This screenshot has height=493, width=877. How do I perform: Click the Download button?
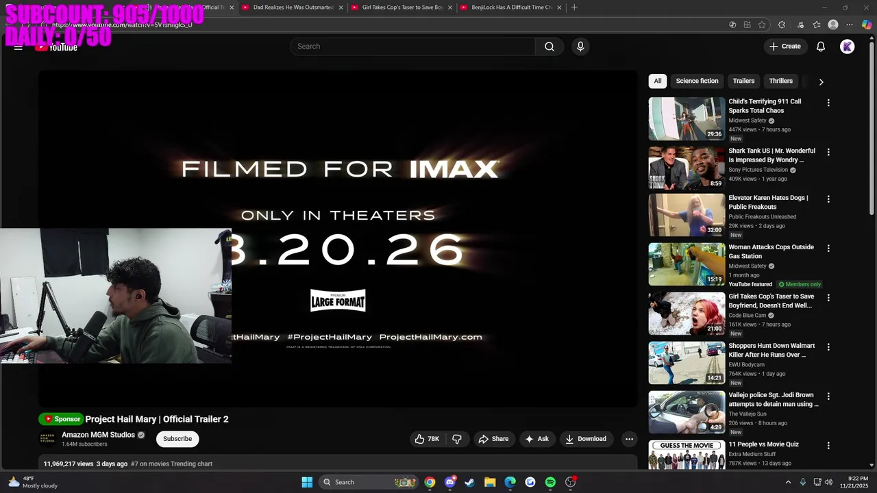[x=586, y=439]
